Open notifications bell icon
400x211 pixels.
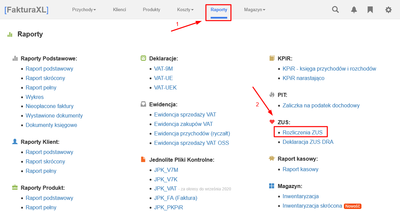pyautogui.click(x=354, y=10)
